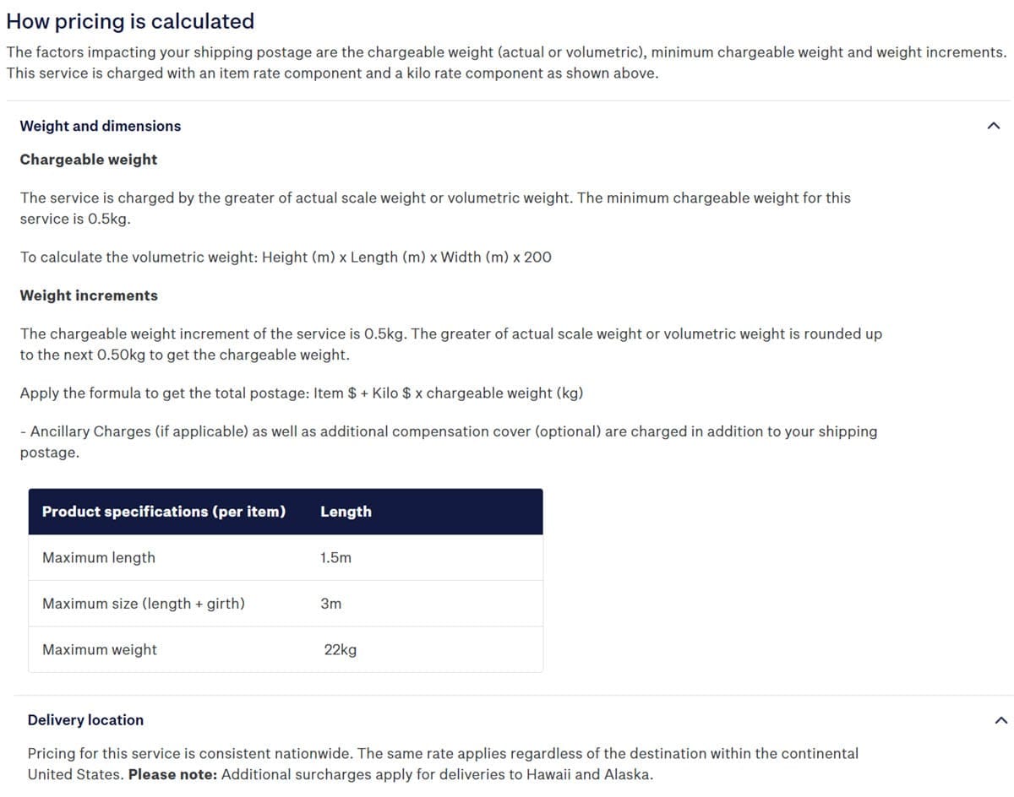This screenshot has width=1014, height=797.
Task: Select the Maximum size (length + girth) label
Action: tap(144, 604)
